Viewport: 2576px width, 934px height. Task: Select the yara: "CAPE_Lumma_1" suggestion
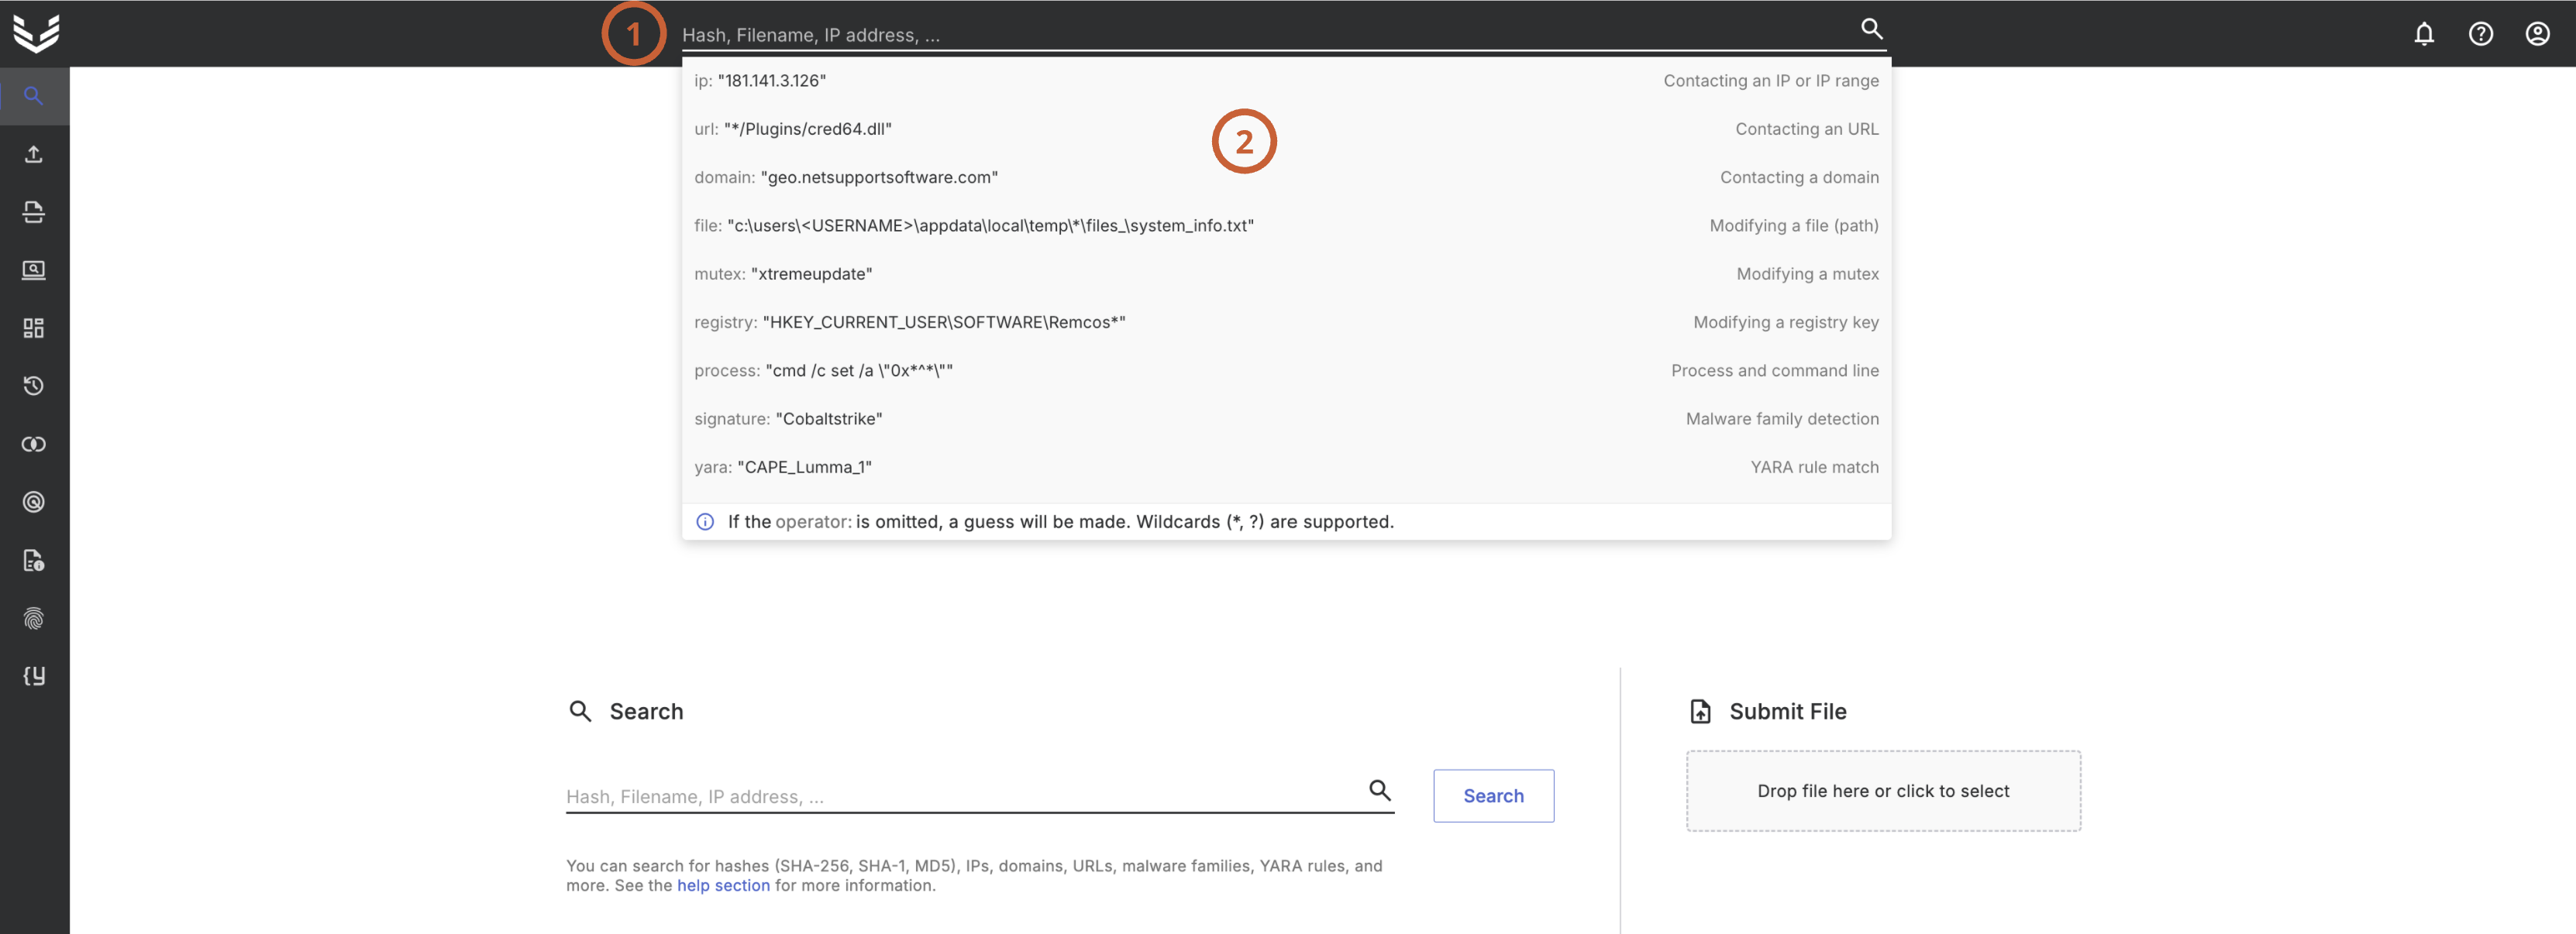point(783,468)
